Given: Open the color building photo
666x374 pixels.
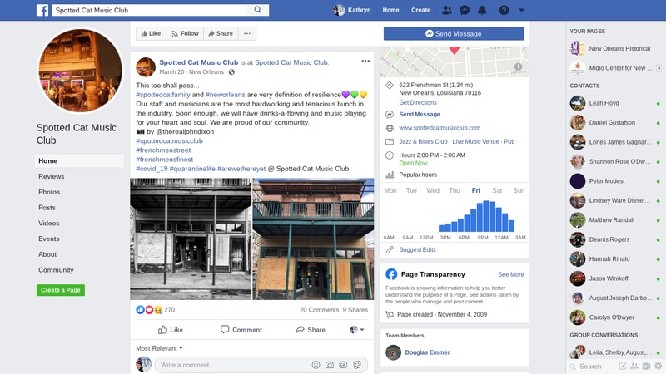Looking at the screenshot, I should coord(314,239).
